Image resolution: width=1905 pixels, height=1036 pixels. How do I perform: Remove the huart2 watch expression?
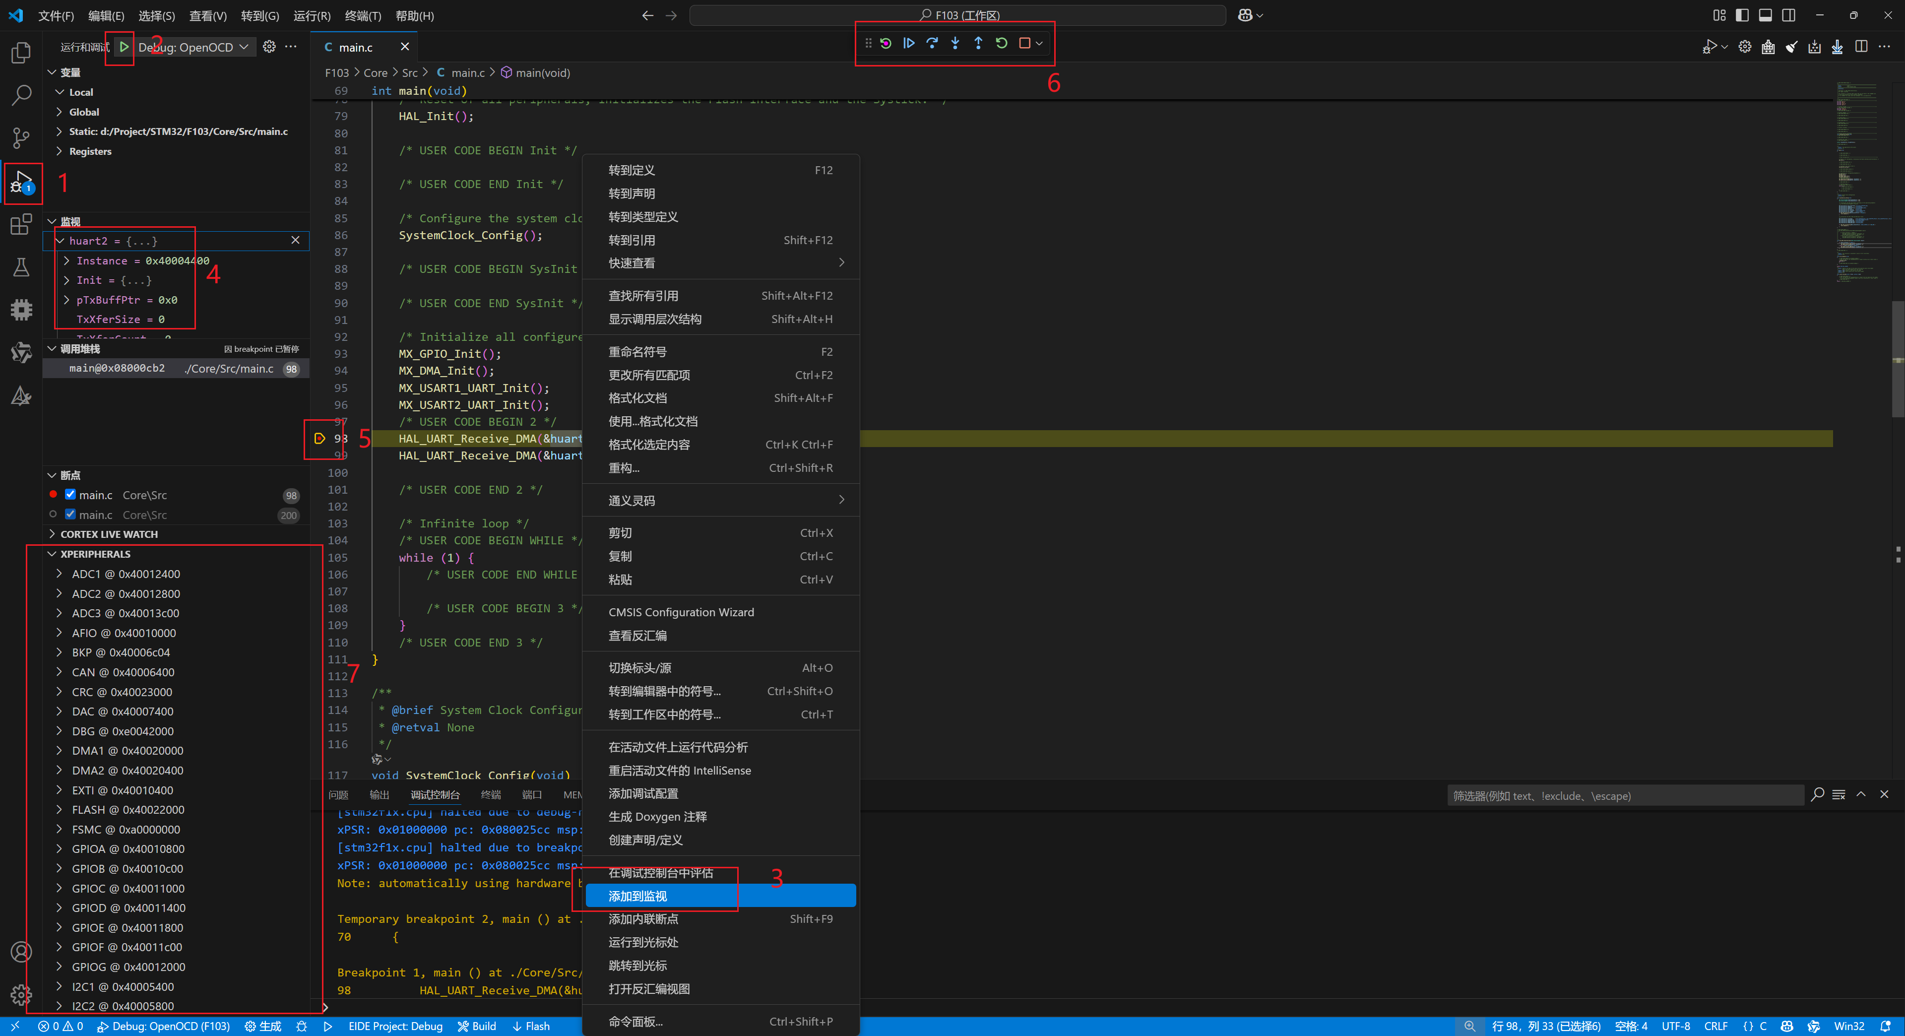tap(295, 240)
